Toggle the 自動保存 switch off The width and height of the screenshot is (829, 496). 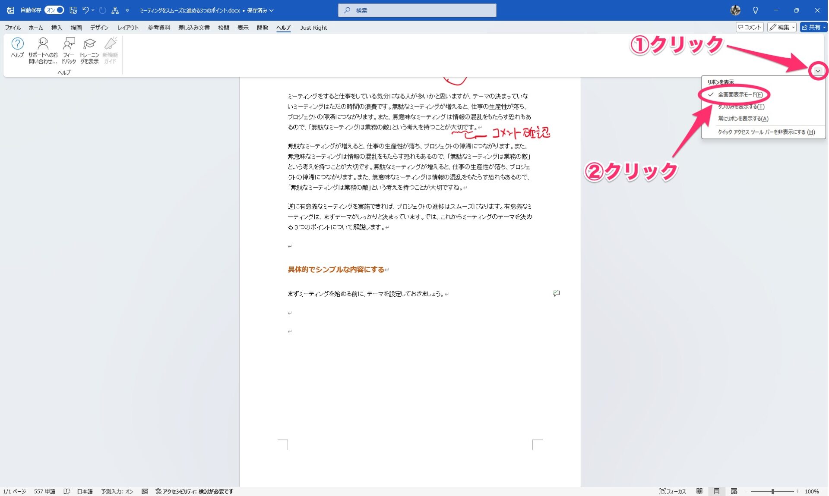(x=54, y=10)
